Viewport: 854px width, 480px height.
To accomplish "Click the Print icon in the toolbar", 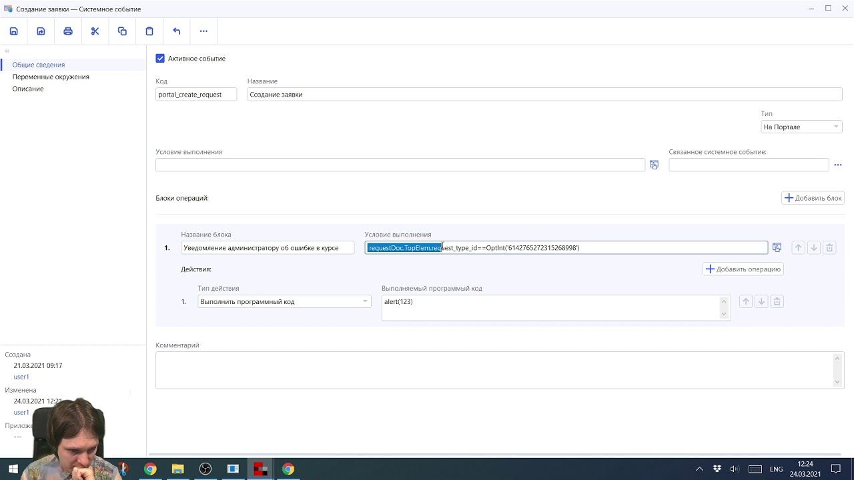I will [68, 31].
